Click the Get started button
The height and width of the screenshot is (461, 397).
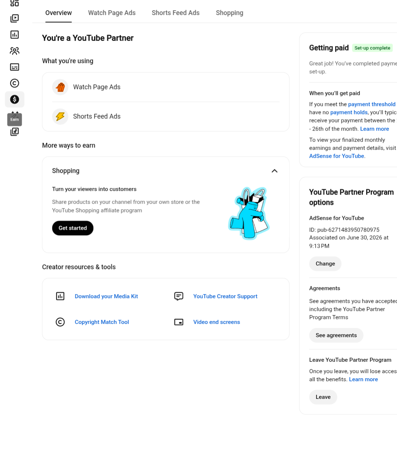(x=73, y=228)
